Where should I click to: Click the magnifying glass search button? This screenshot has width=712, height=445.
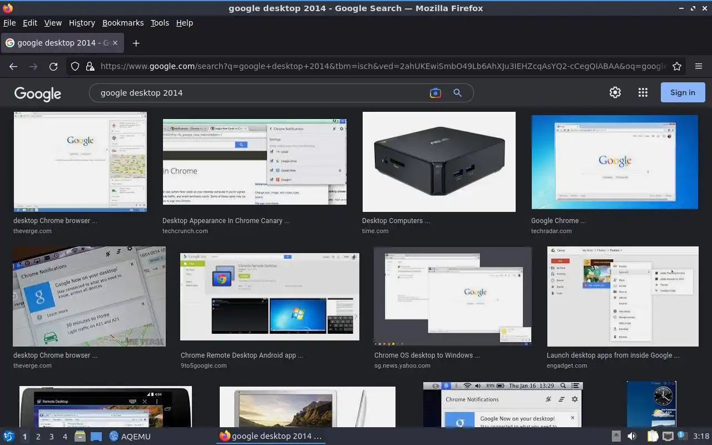coord(457,93)
